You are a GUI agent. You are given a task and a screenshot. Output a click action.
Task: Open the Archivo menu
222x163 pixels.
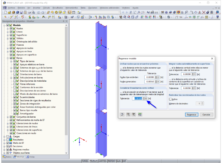[x=11, y=8]
